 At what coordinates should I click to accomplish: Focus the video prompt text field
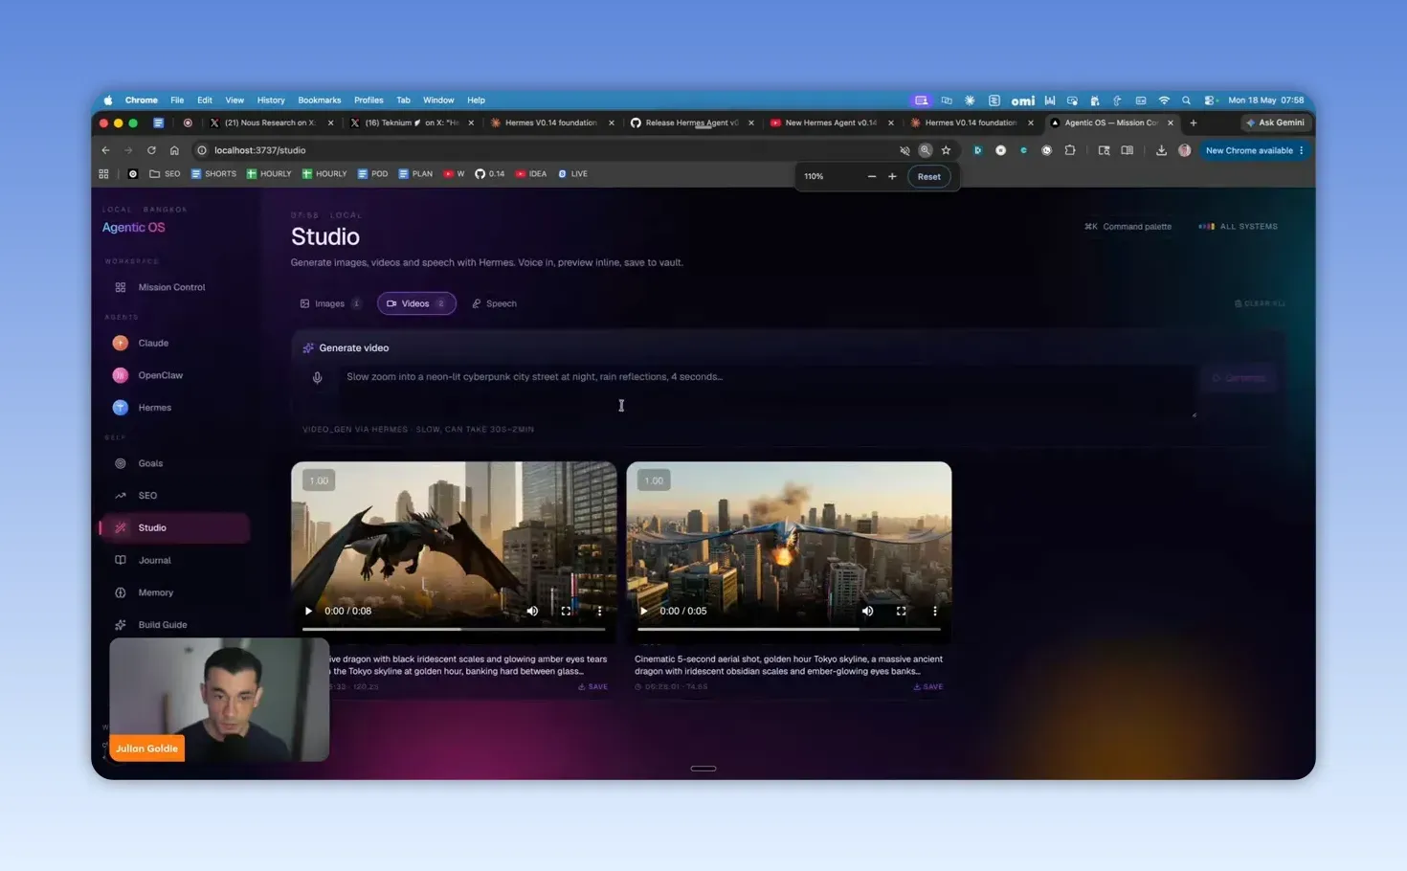tap(766, 391)
